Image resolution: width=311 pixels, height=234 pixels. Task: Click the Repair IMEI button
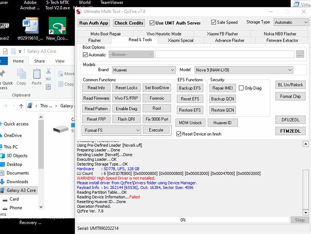[222, 88]
